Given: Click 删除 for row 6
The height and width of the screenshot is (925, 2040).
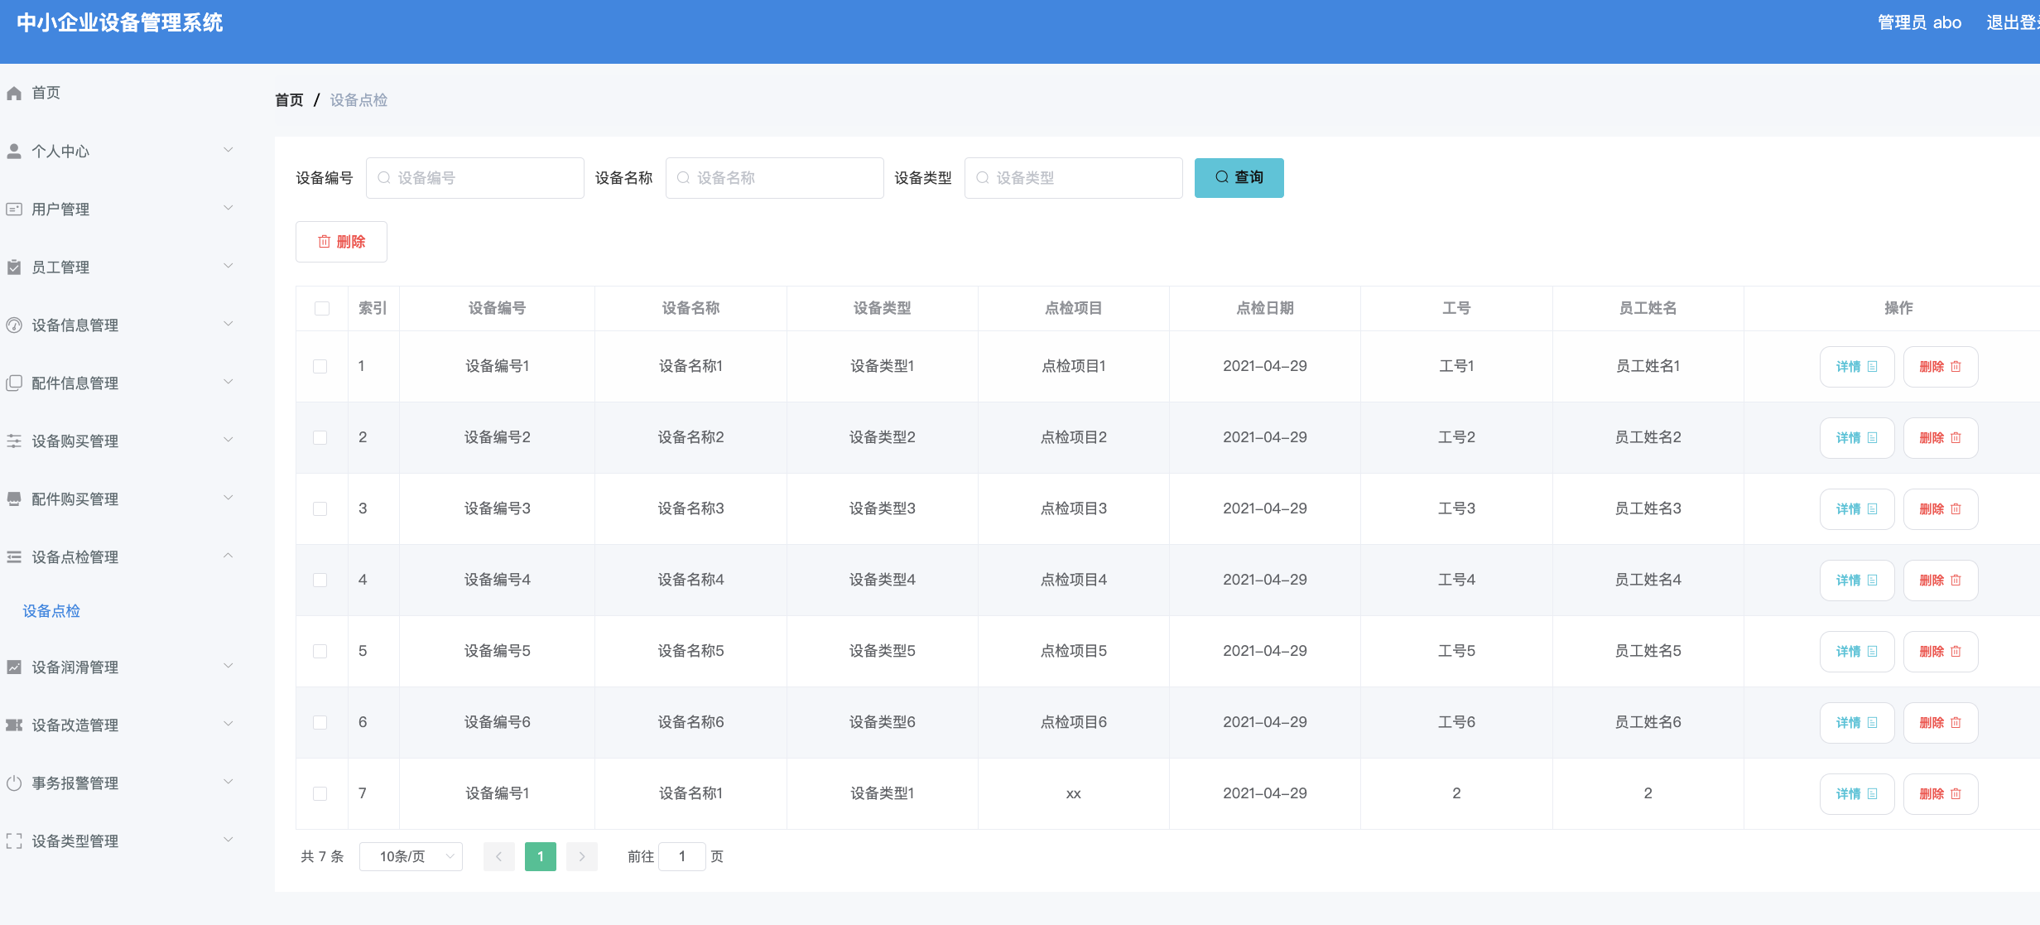Looking at the screenshot, I should point(1941,722).
